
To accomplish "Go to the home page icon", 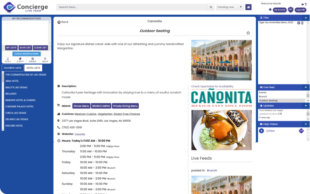I will [249, 7].
